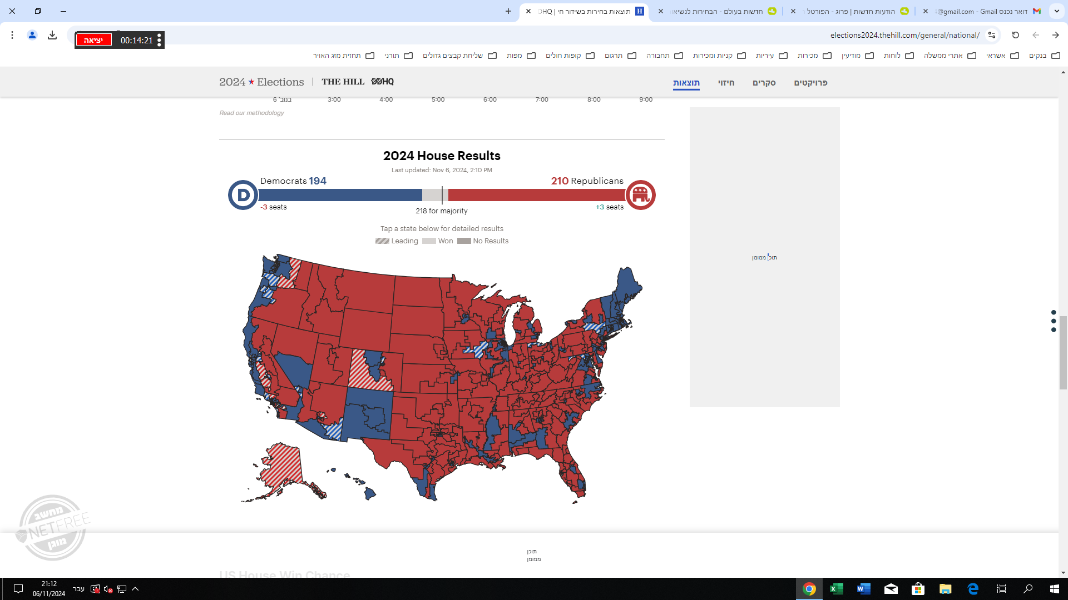The height and width of the screenshot is (600, 1068).
Task: Open Microsoft Edge in taskbar
Action: click(x=973, y=589)
